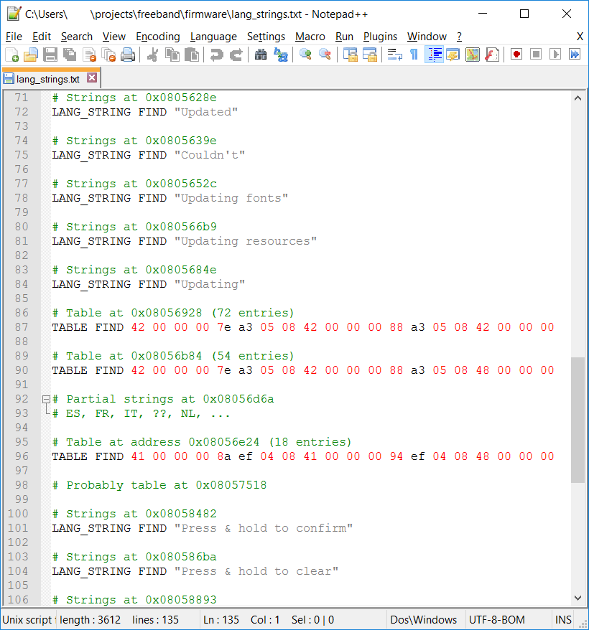Close the current document via the toolbar Close icon
The height and width of the screenshot is (630, 589).
[89, 55]
